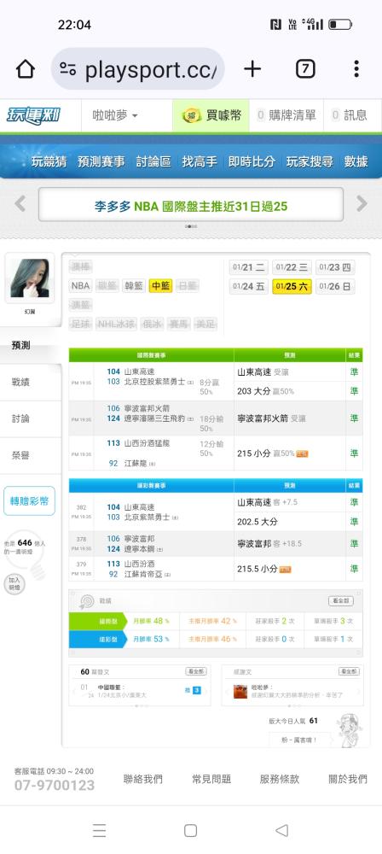Open 購牌清單 purchase list
Viewport: 382px width, 854px height.
[x=286, y=115]
